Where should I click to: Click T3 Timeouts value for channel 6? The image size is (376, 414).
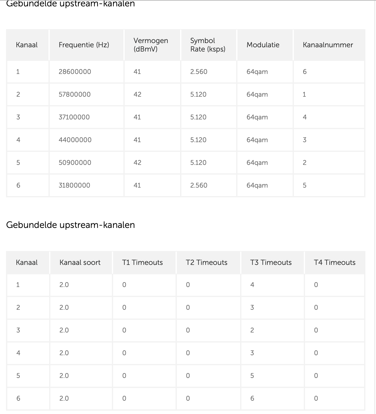[x=252, y=398]
